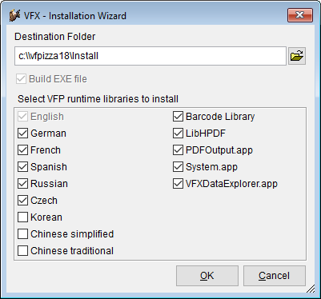This screenshot has width=321, height=299.
Task: Click the VFX wizard title bar icon
Action: tap(14, 16)
